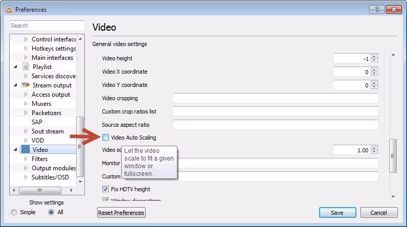Select the Filters item under Video

[x=39, y=159]
